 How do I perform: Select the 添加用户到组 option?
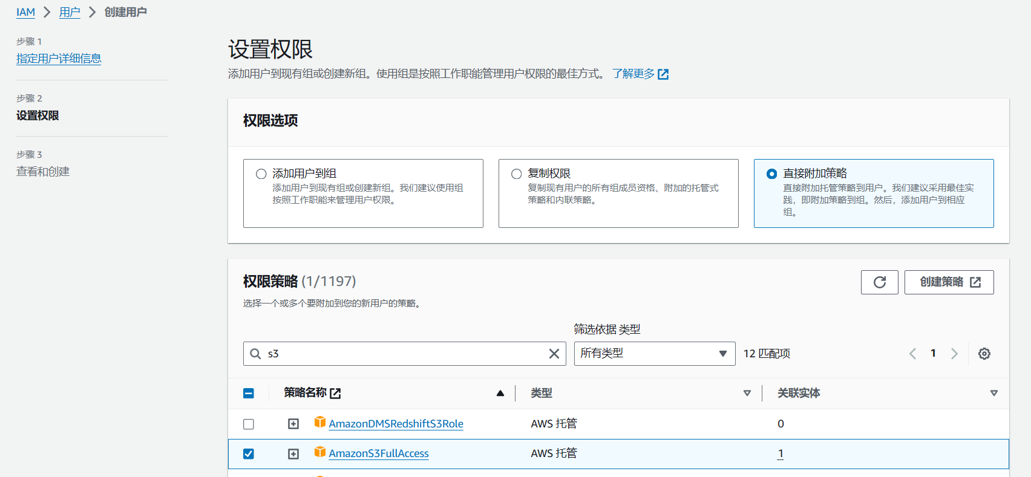coord(261,174)
